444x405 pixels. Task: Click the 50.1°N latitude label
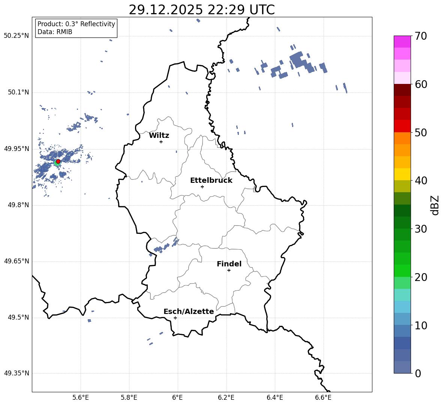[x=18, y=93]
